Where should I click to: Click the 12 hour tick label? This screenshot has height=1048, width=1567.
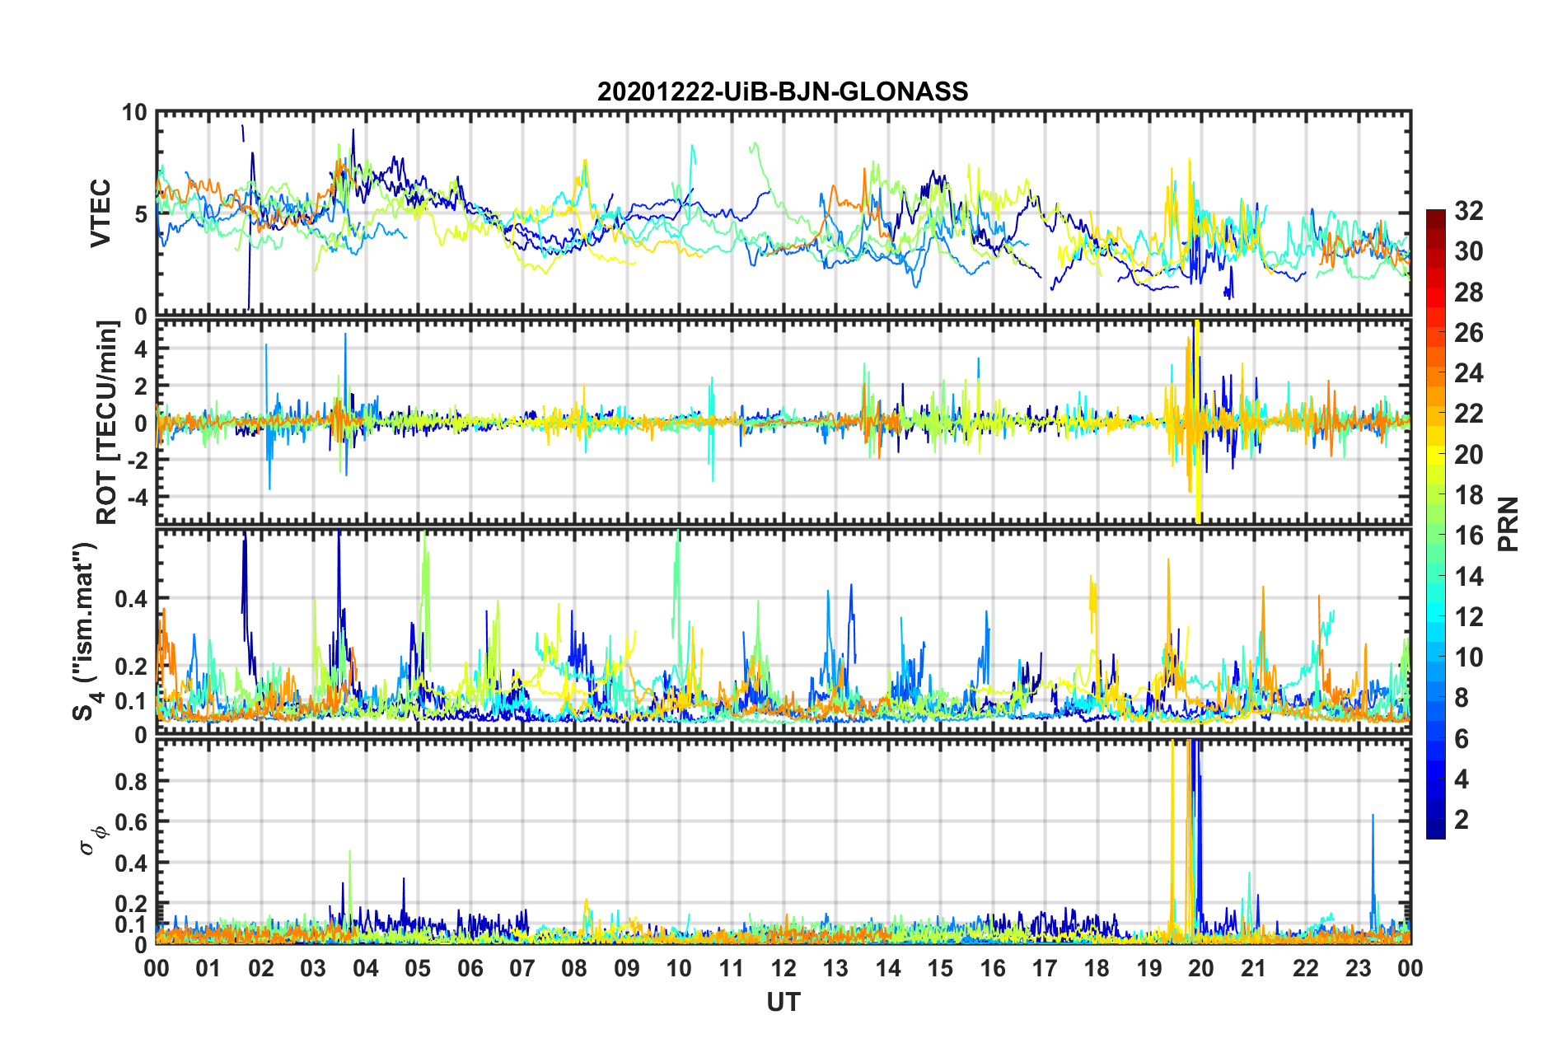783,968
